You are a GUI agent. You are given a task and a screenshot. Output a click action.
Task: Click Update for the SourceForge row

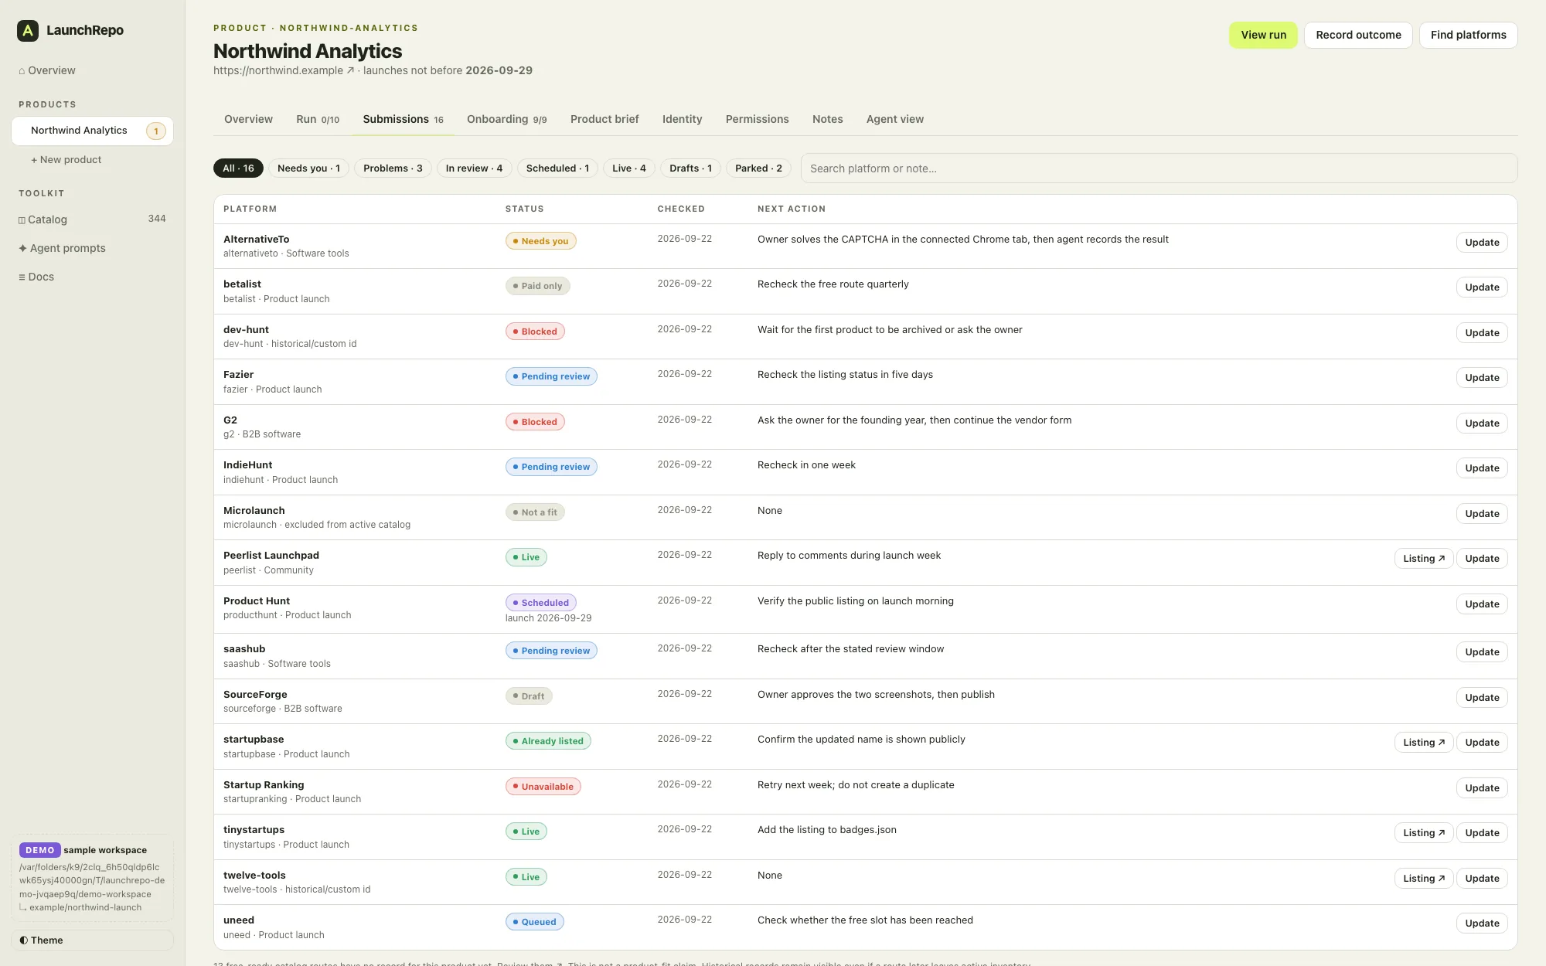[1482, 698]
